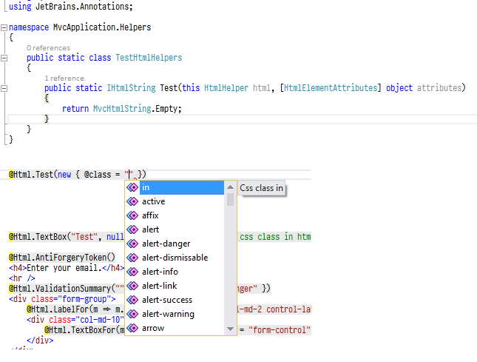Collapse the TestHtmlHelpers class block
The width and height of the screenshot is (477, 362).
point(4,58)
